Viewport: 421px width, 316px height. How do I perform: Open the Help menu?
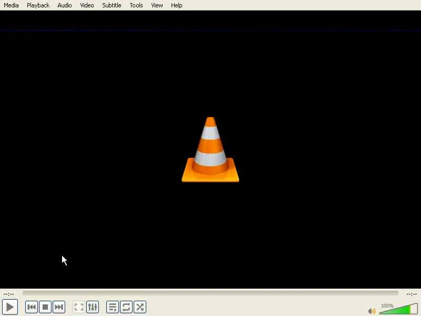(177, 5)
